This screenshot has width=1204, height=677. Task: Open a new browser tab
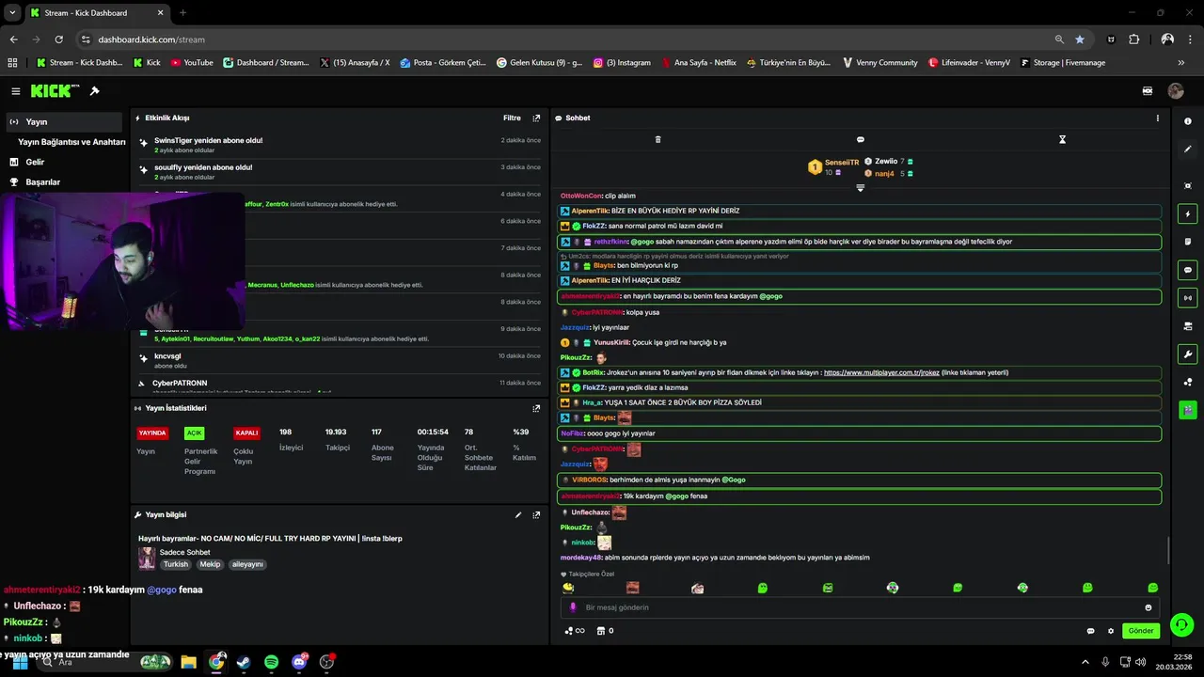[x=182, y=13]
